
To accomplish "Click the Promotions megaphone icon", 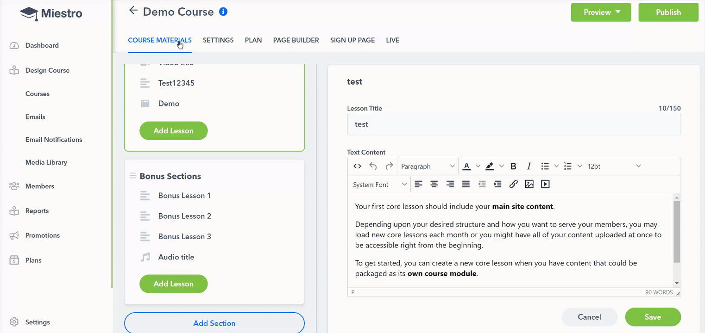I will tap(14, 235).
